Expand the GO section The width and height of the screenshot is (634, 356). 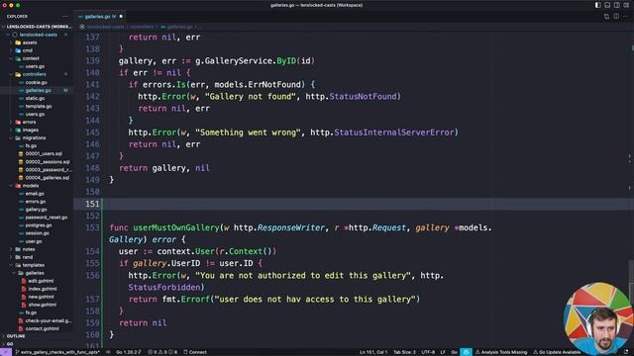10,344
